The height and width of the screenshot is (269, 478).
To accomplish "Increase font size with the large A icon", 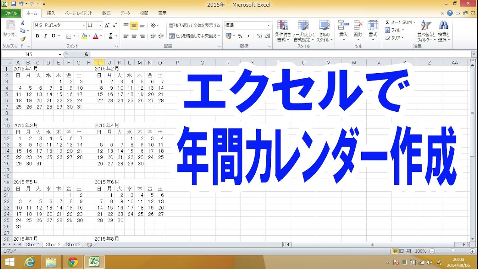I will point(107,25).
